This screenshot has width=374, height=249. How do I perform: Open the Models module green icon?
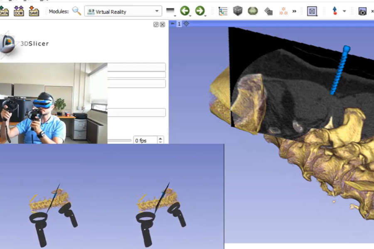[x=253, y=11]
